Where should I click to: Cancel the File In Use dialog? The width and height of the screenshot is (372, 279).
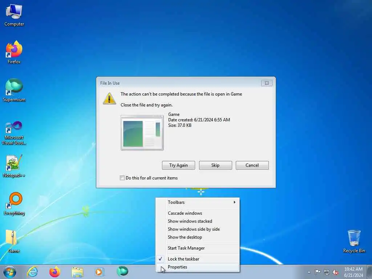coord(252,165)
